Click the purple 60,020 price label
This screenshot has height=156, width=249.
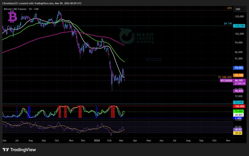(x=239, y=91)
